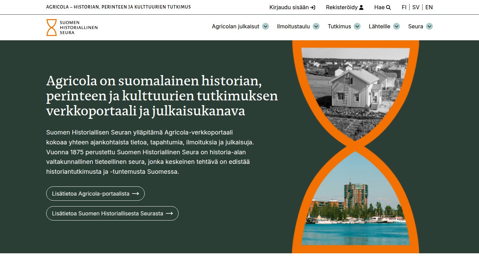Click the person icon beside Rekisteröidy
This screenshot has width=479, height=269.
pyautogui.click(x=361, y=7)
